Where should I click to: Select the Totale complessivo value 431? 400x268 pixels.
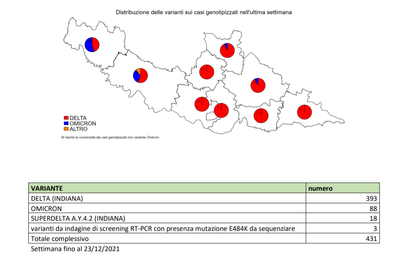tap(372, 239)
